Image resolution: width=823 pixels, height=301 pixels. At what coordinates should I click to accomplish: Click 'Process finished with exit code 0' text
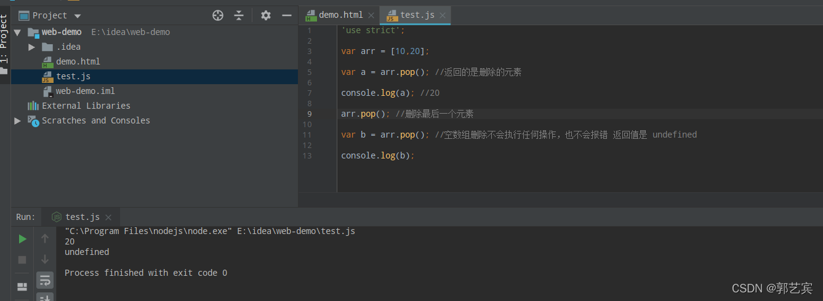click(146, 273)
